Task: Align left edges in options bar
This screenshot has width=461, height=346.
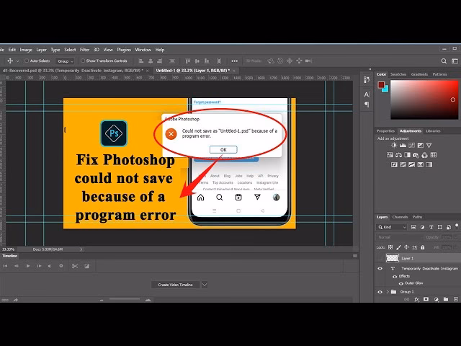Action: tap(141, 61)
